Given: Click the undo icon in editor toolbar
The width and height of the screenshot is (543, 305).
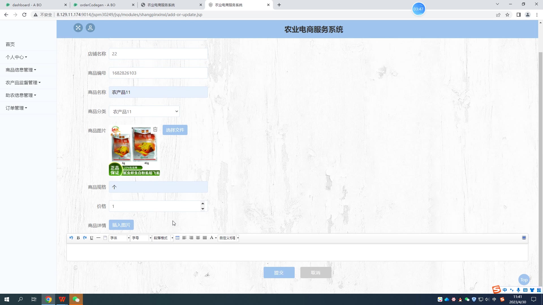Looking at the screenshot, I should tap(71, 238).
